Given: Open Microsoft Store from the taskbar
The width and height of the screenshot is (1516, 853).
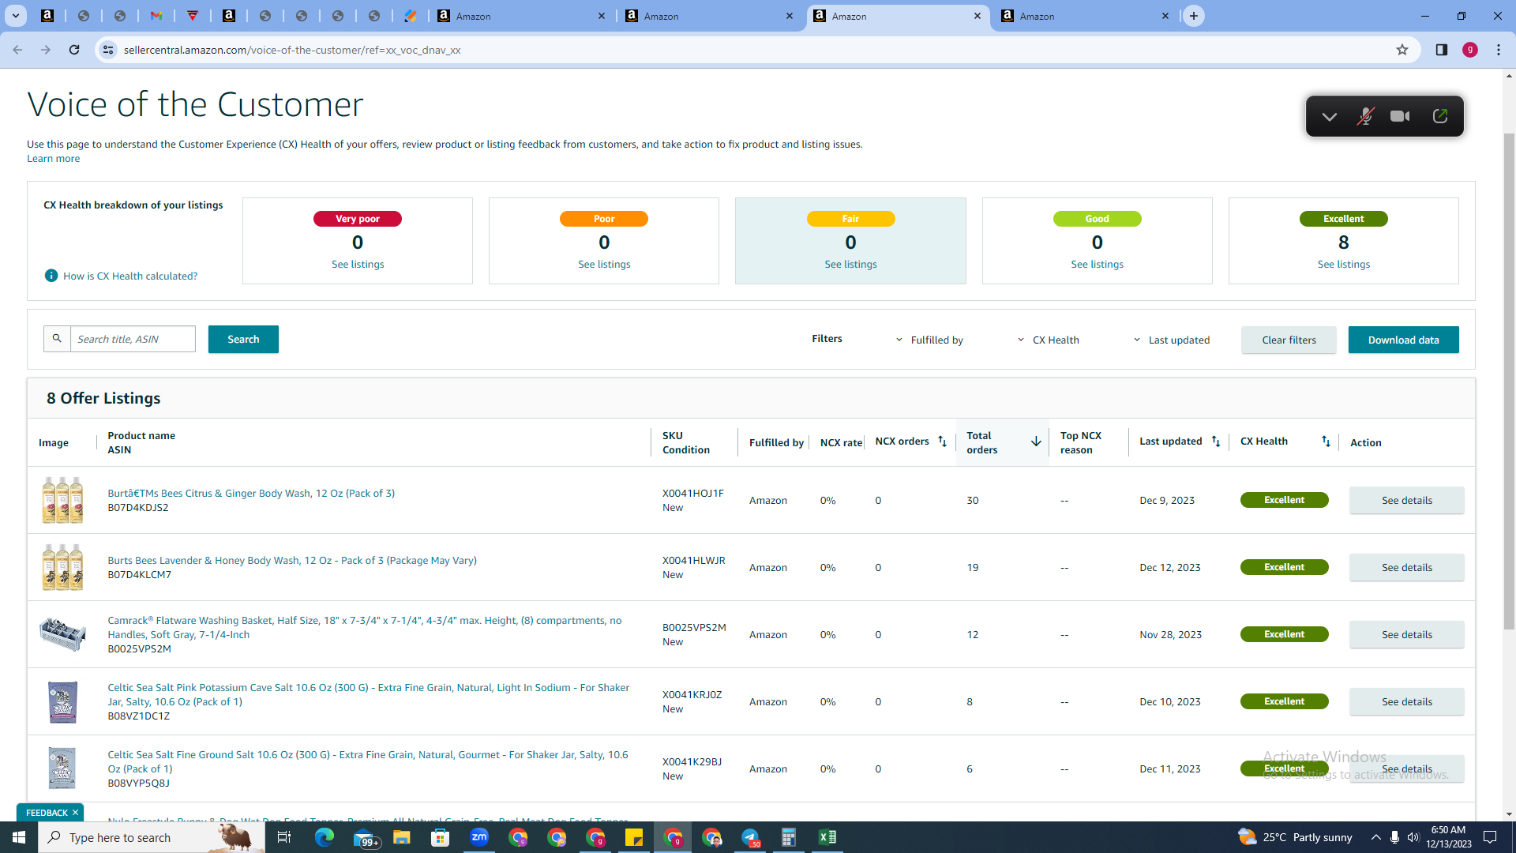Looking at the screenshot, I should 441,837.
